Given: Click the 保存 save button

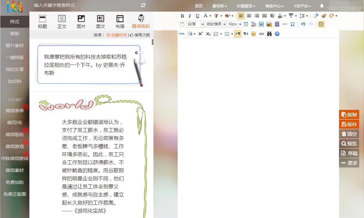Looking at the screenshot, I should click(349, 124).
